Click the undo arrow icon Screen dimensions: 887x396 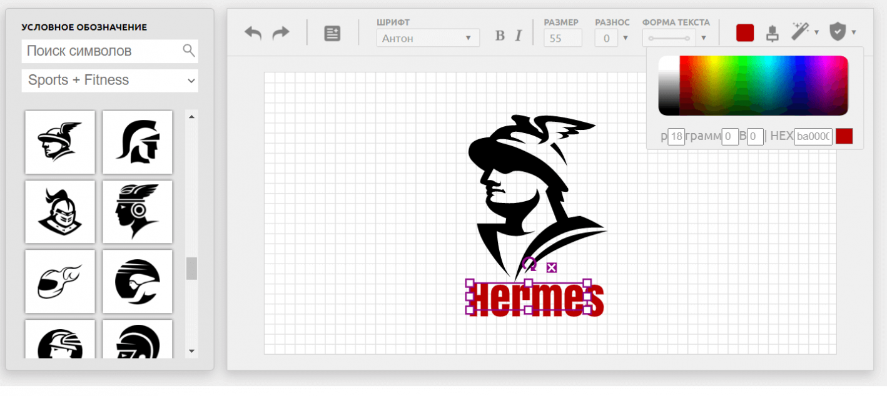point(253,33)
